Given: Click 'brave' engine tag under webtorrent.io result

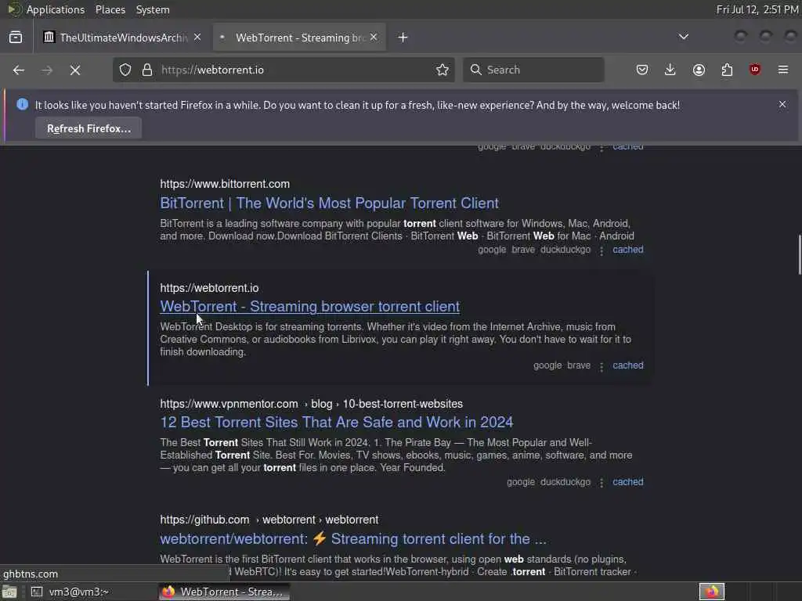Looking at the screenshot, I should point(579,365).
